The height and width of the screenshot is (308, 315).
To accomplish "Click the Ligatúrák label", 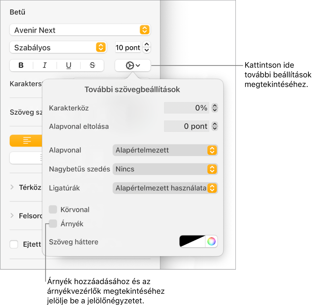I will pyautogui.click(x=65, y=188).
